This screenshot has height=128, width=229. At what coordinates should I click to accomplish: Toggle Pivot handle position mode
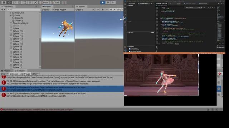click(x=44, y=2)
